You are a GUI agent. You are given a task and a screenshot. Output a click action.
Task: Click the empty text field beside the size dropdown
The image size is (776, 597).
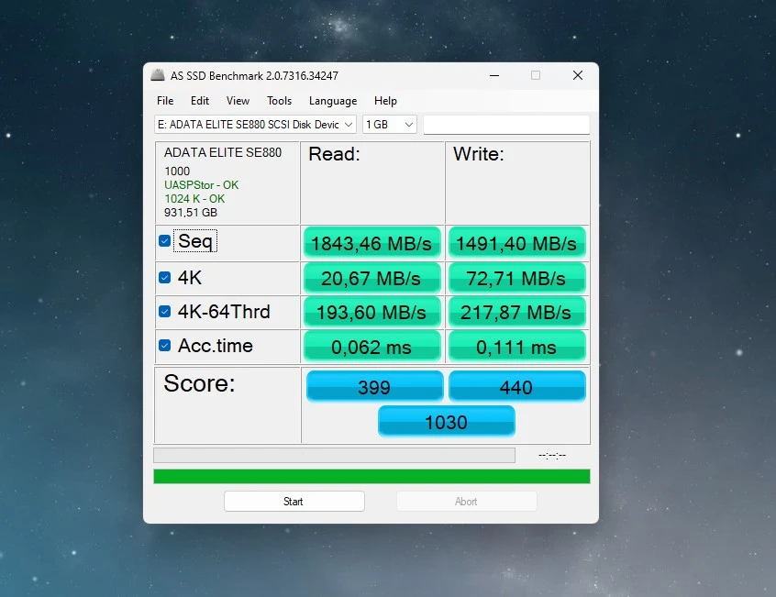click(505, 124)
